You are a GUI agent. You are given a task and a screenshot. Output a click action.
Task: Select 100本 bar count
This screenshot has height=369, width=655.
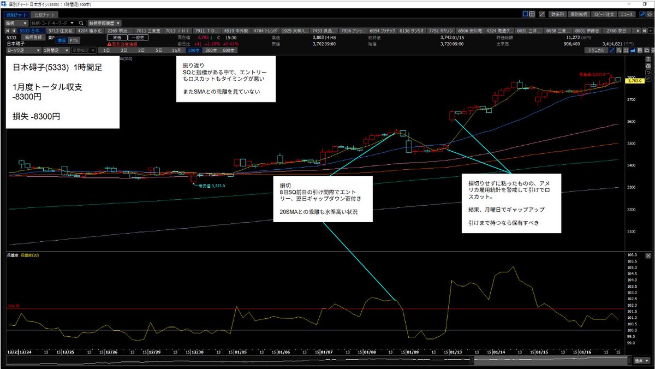click(x=193, y=50)
